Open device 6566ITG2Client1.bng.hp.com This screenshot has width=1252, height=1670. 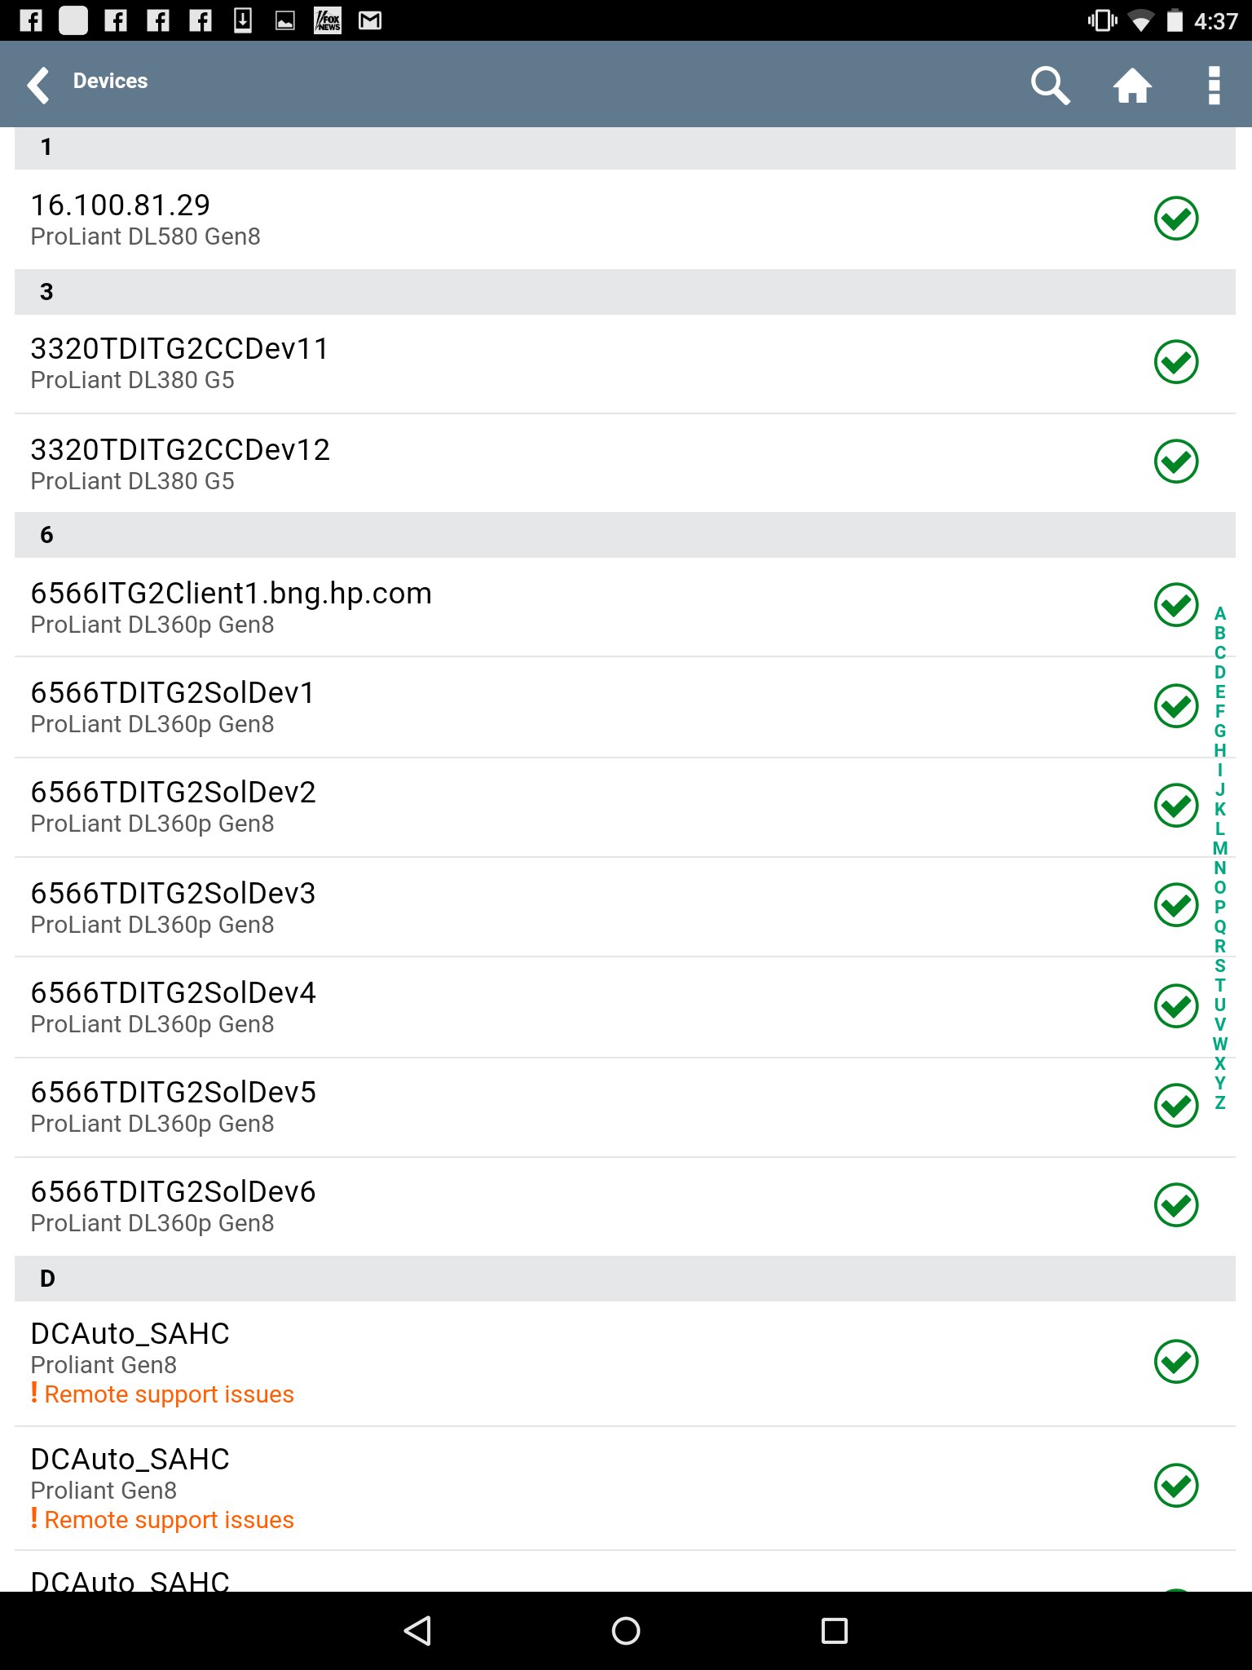(231, 607)
